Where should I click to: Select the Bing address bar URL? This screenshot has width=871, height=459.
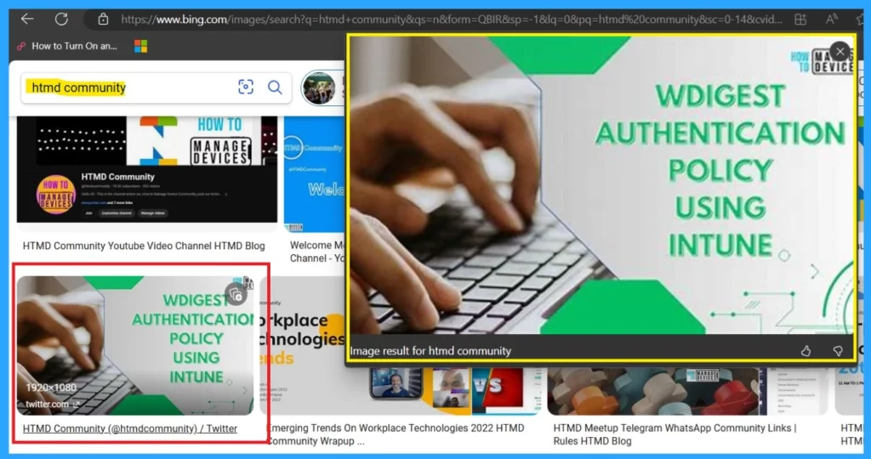pos(451,20)
